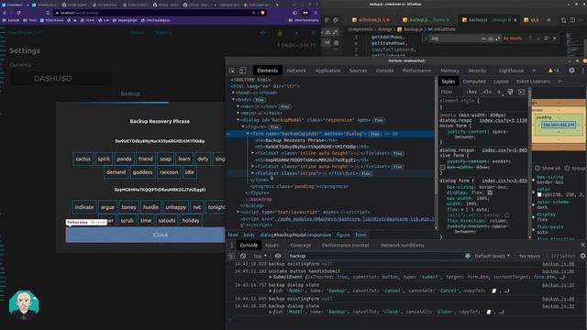Switch to the Application tab

pos(327,71)
